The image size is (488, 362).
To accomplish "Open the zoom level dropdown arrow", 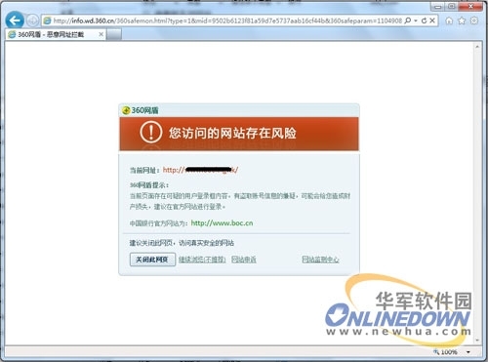I will click(x=468, y=352).
